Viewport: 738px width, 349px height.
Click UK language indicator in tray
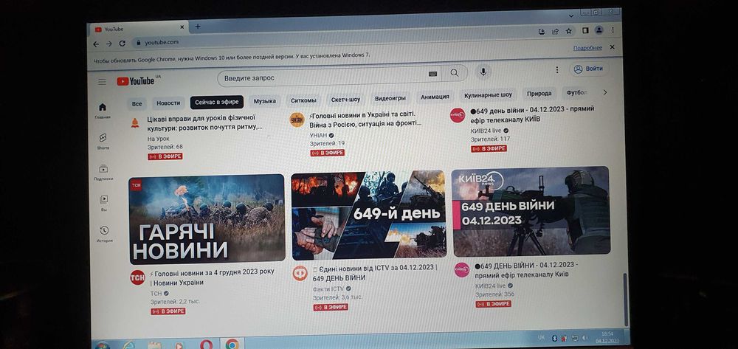click(x=541, y=338)
